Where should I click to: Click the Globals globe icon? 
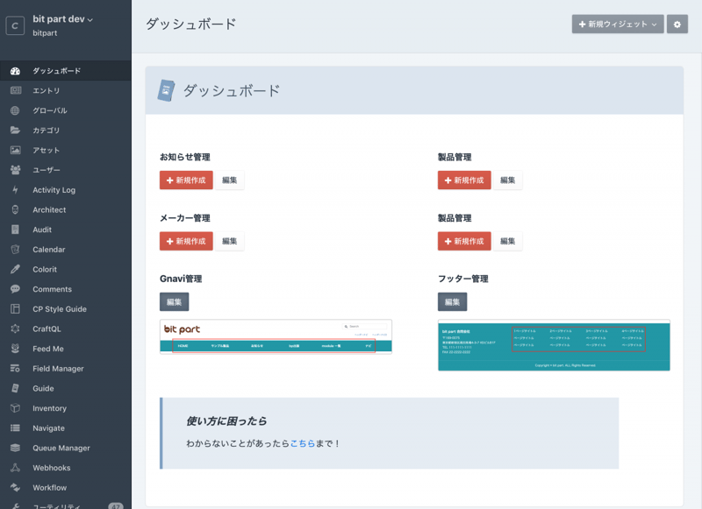15,110
